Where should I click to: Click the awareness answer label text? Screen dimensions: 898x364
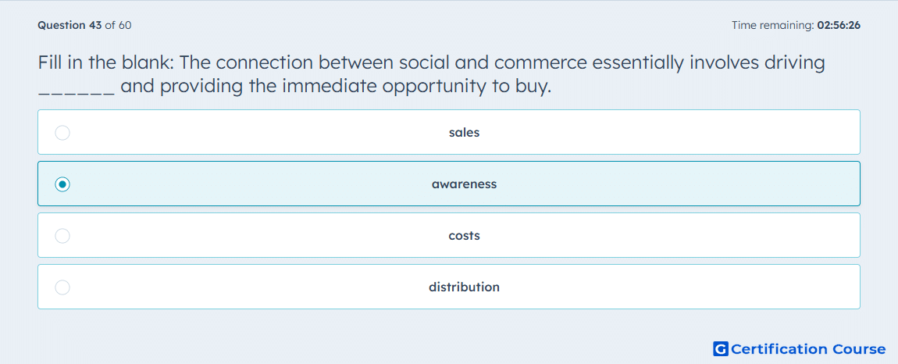point(464,184)
